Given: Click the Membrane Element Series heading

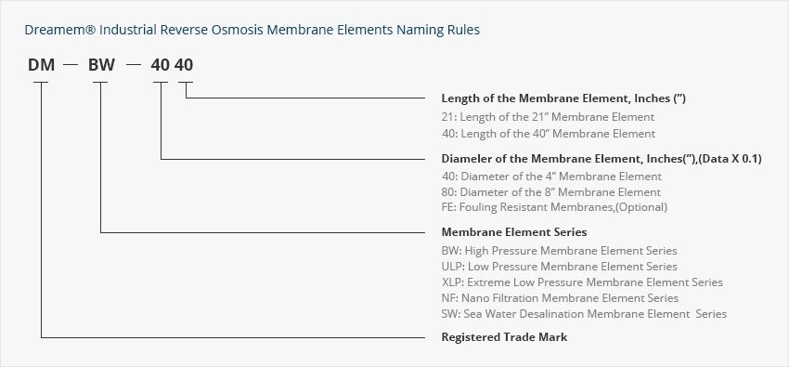Looking at the screenshot, I should tap(513, 232).
